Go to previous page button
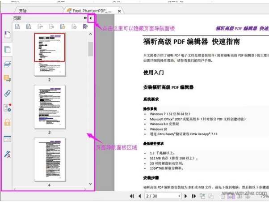This screenshot has width=269, height=202. point(140,196)
